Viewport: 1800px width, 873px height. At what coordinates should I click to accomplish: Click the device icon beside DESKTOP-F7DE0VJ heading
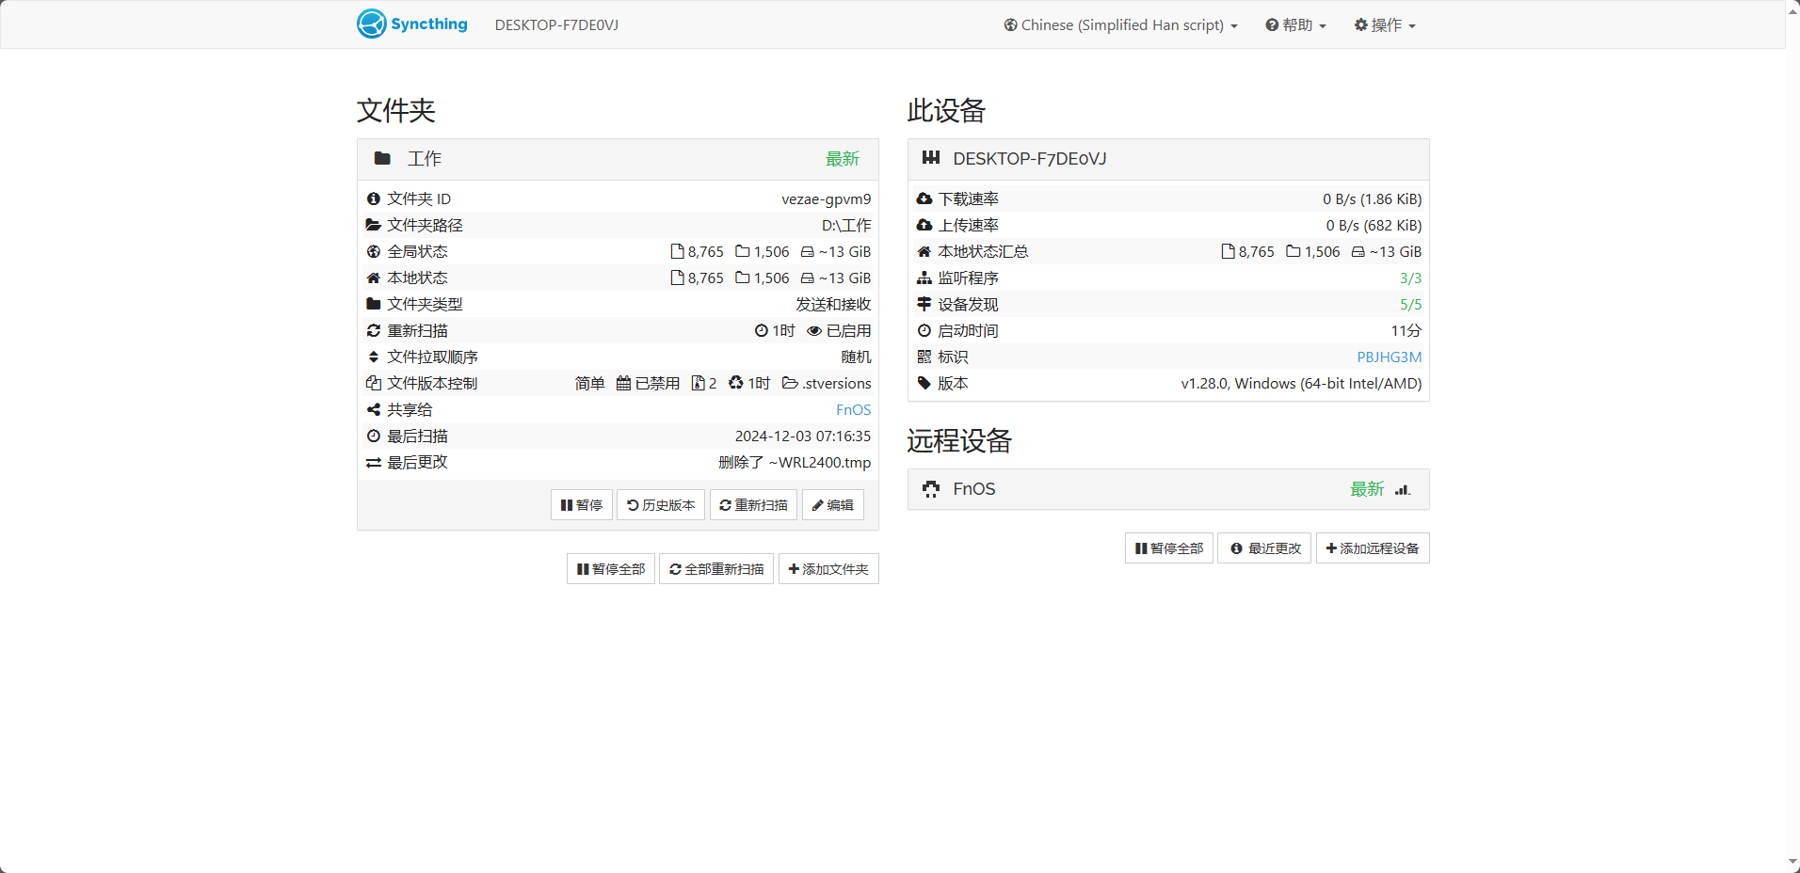point(931,158)
